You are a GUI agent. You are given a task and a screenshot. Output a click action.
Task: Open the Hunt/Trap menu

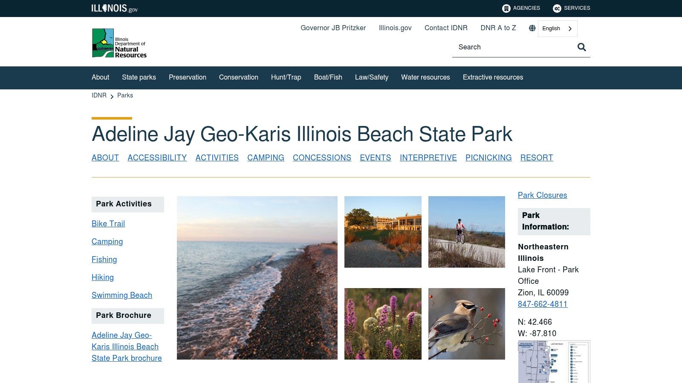(286, 77)
